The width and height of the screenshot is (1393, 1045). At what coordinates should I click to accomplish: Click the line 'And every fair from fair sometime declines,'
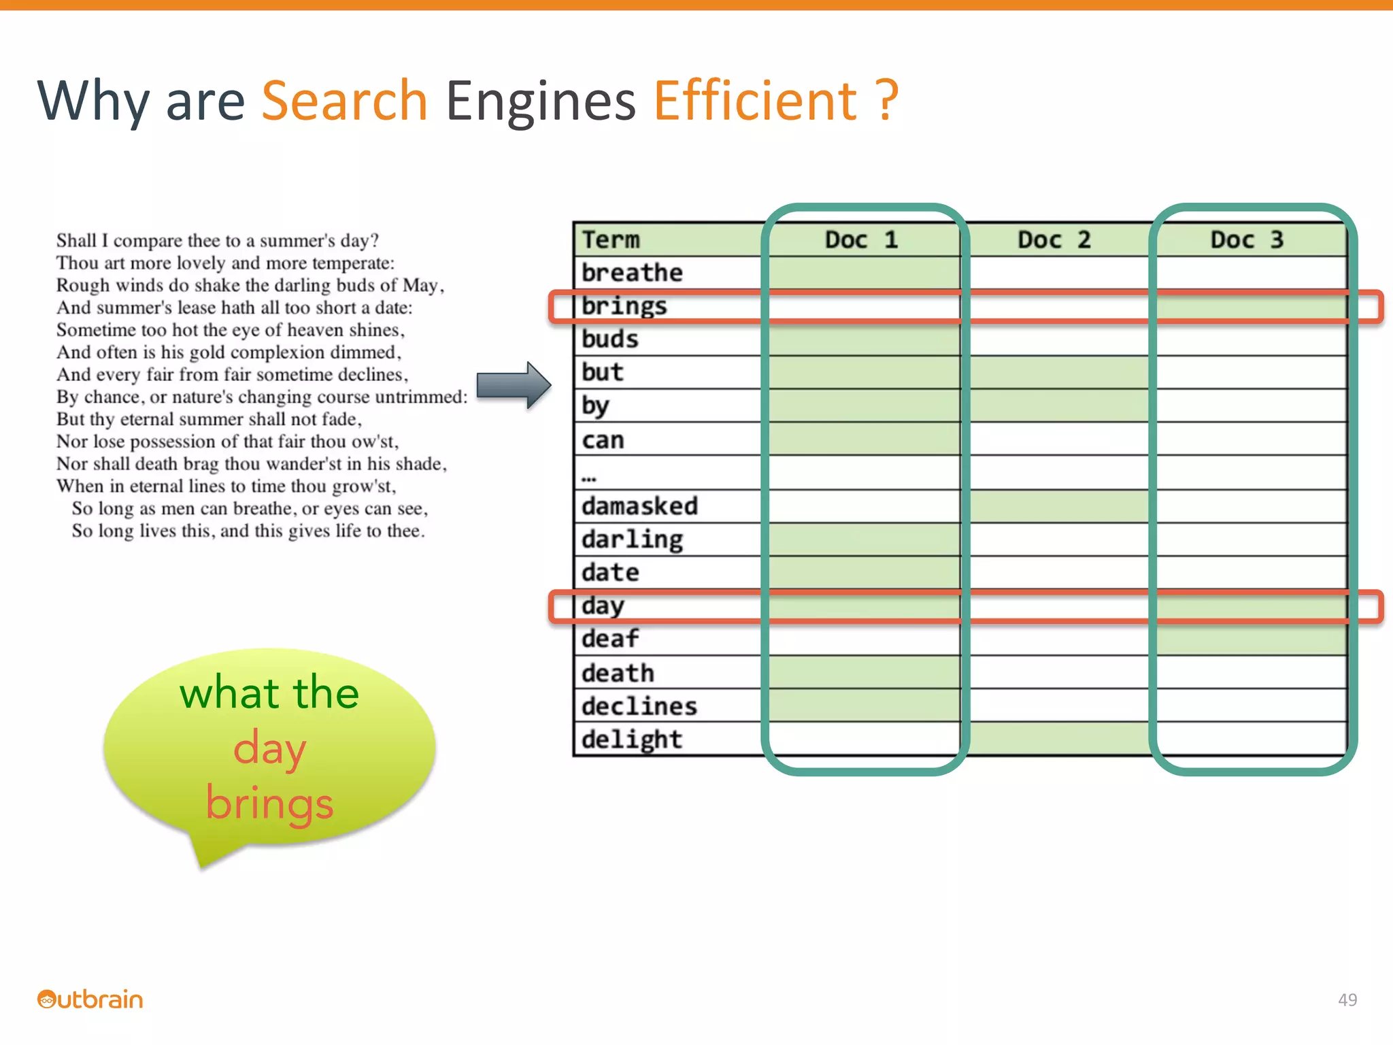coord(233,375)
